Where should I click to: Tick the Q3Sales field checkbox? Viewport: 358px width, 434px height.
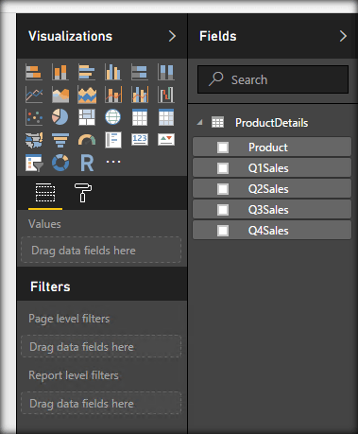point(223,210)
